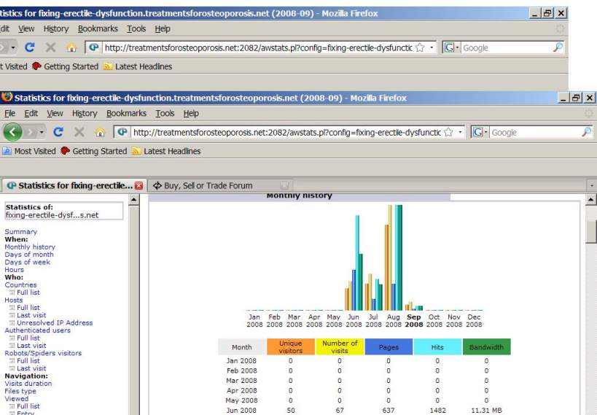Click scroll-up arrow of left sidebar frame
The height and width of the screenshot is (415, 597).
point(134,200)
